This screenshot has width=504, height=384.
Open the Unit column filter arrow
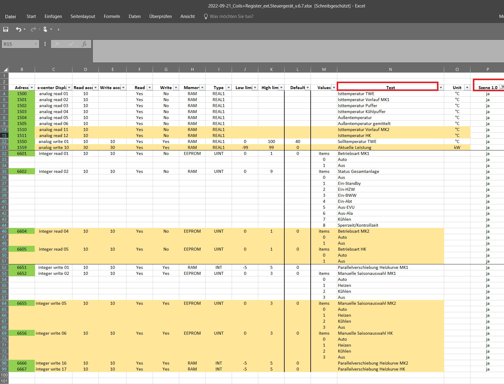click(467, 88)
